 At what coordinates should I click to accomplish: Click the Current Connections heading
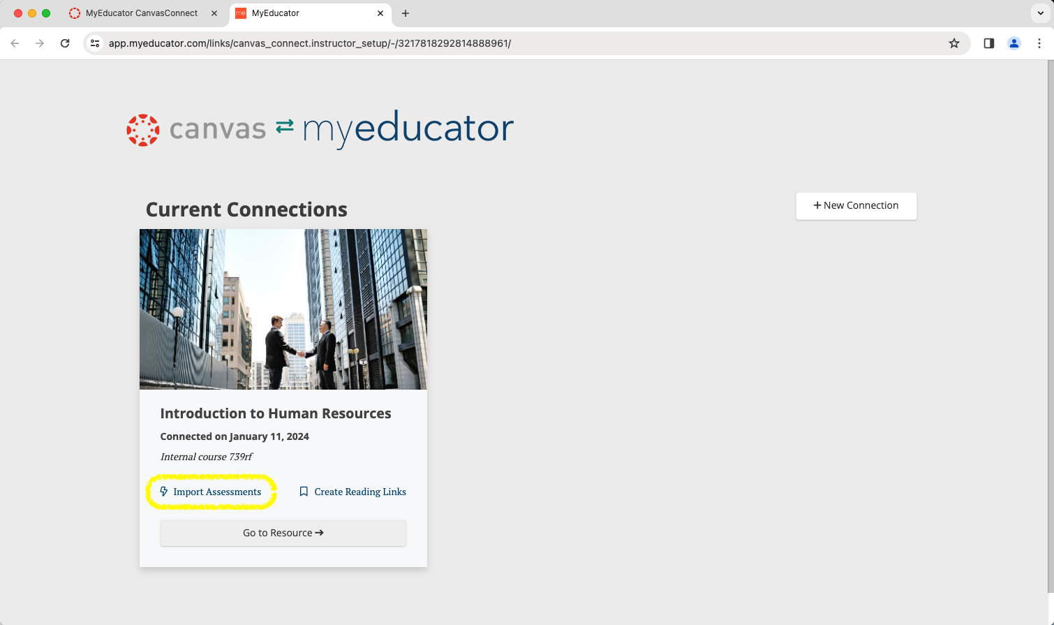click(246, 209)
